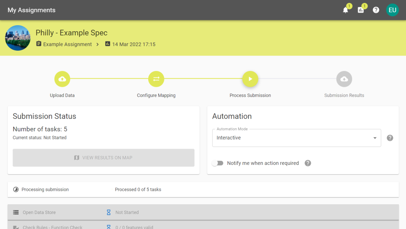Expand the Processing submission row
This screenshot has width=406, height=229.
203,190
